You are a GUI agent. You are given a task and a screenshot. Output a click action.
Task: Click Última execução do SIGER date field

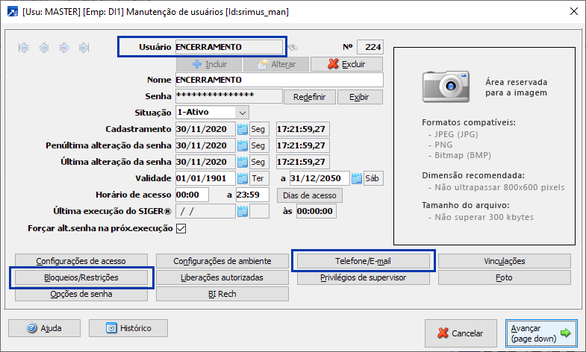click(x=205, y=211)
